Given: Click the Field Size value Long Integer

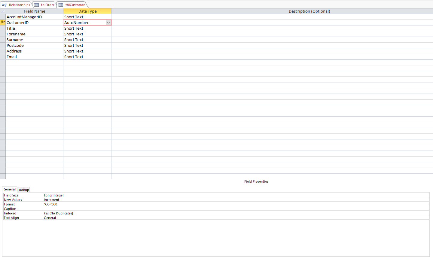Looking at the screenshot, I should (236, 195).
